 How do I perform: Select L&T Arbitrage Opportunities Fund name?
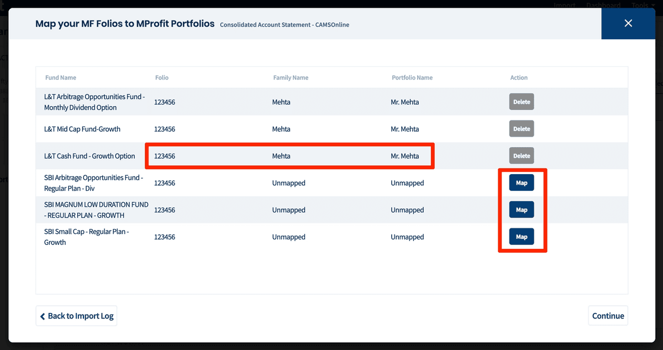click(94, 102)
